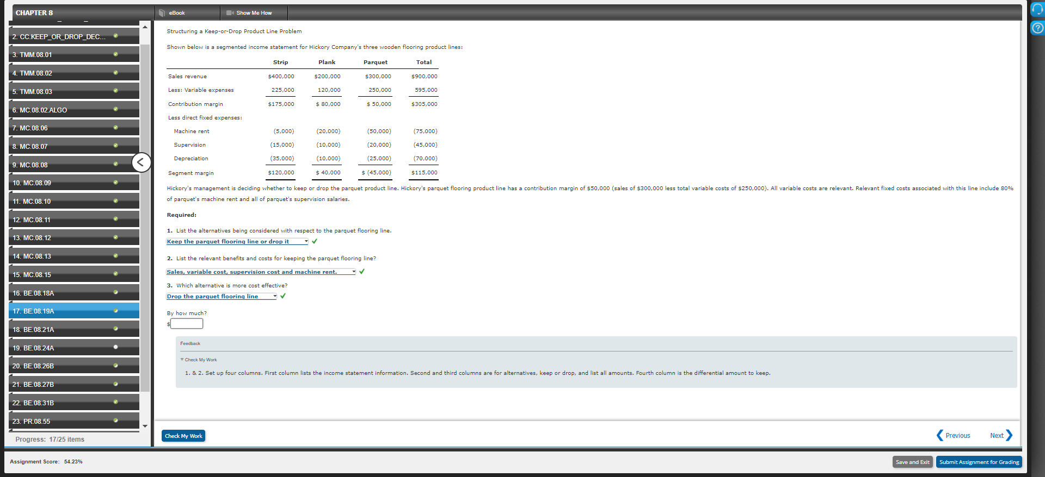Screen dimensions: 1045x477
Task: Select item 16 BE.08.18A
Action: (74, 293)
